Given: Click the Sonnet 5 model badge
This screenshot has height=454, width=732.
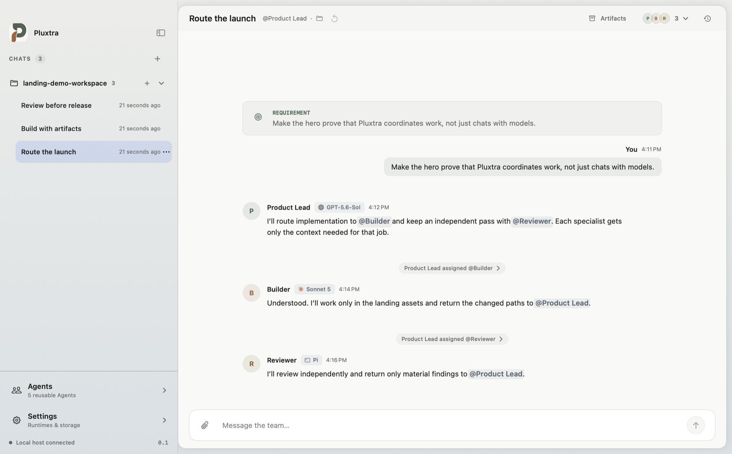Looking at the screenshot, I should click(x=314, y=290).
